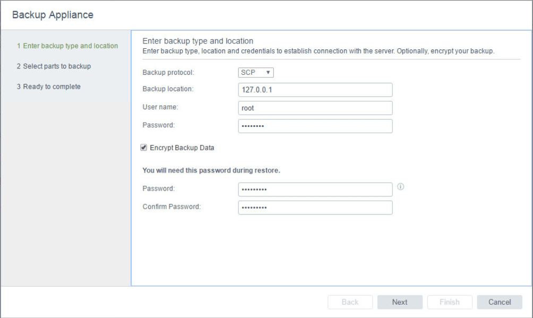Click the Backup Appliance dialog title

point(53,15)
